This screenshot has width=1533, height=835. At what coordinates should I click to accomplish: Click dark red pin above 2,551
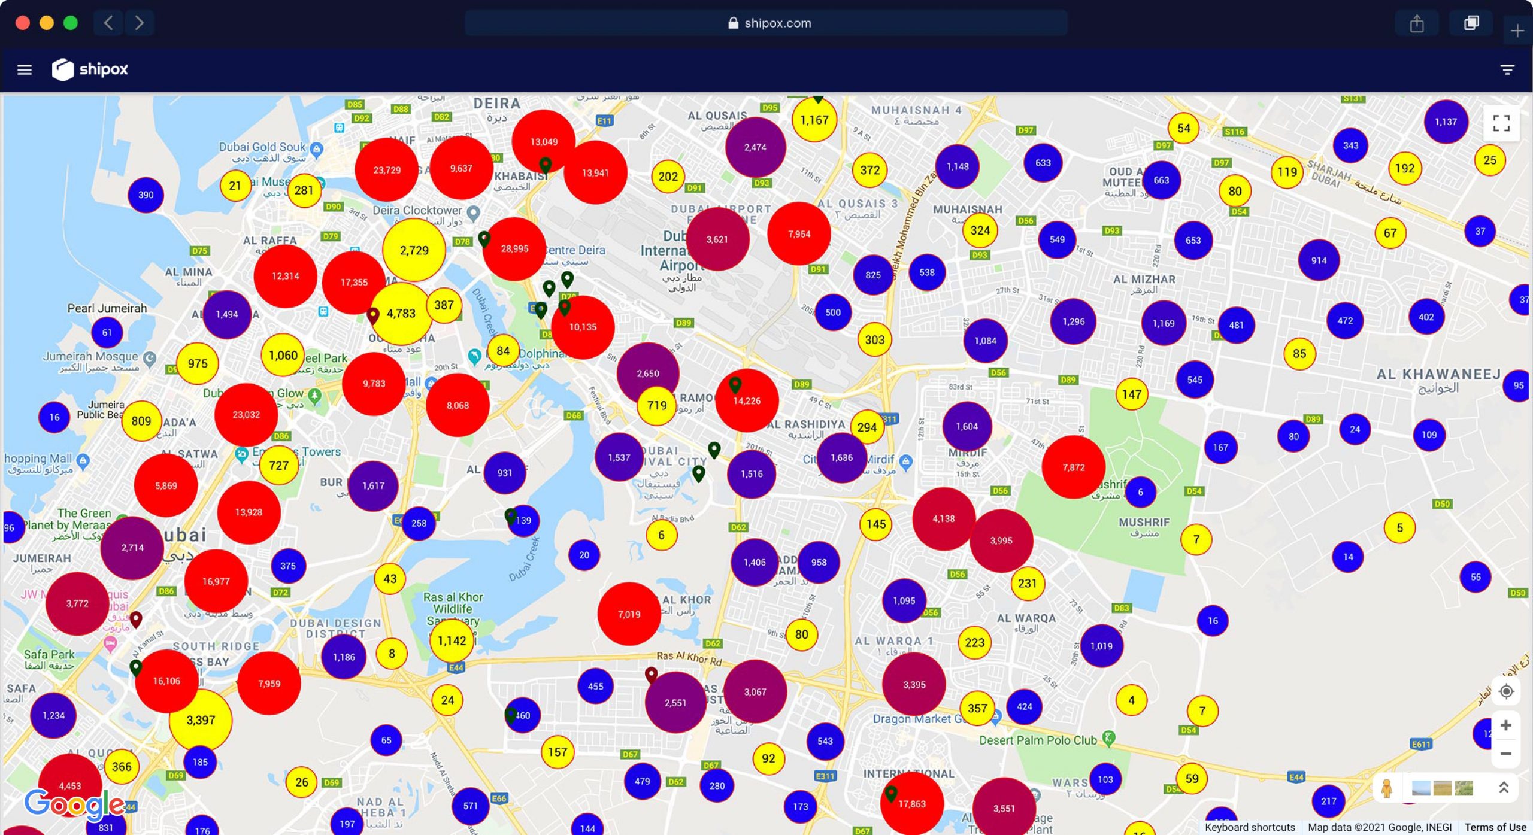pyautogui.click(x=651, y=676)
